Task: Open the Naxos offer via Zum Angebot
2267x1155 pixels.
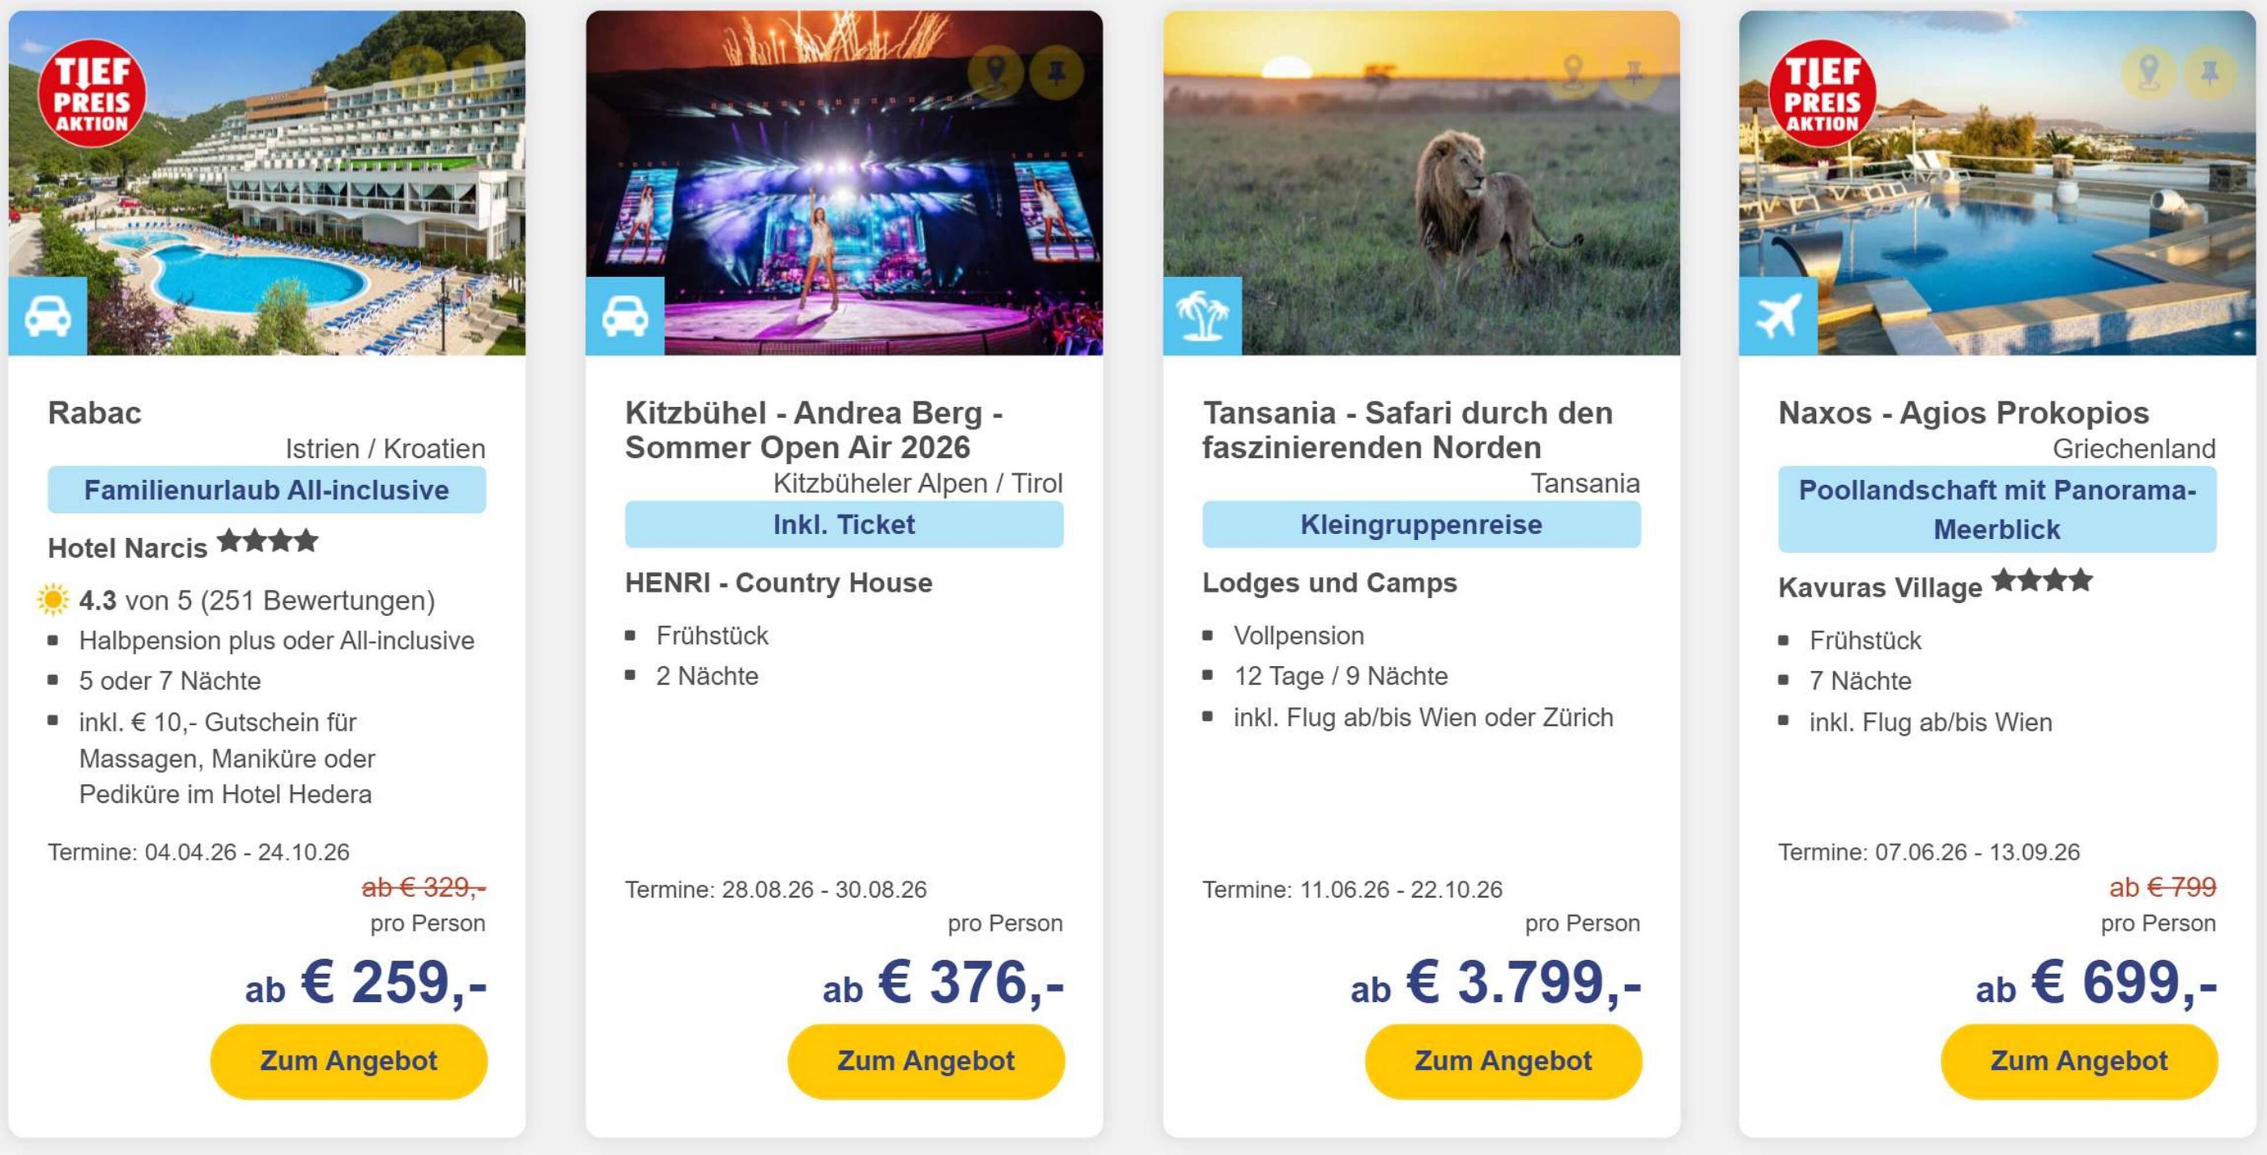Action: pyautogui.click(x=2079, y=1061)
